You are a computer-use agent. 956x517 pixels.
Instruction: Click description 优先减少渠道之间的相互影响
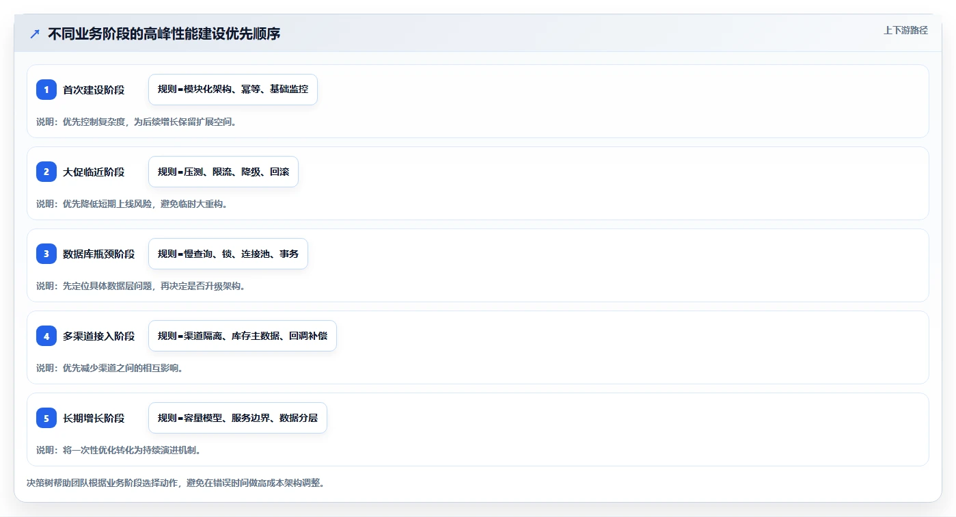[x=109, y=368]
